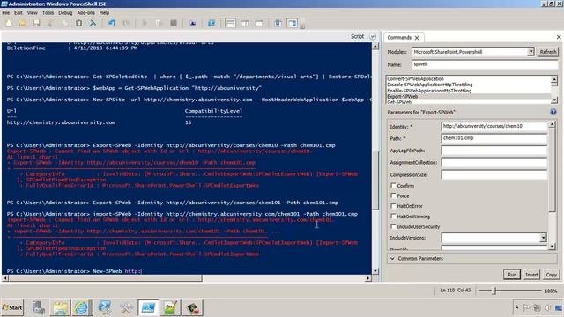The width and height of the screenshot is (564, 317).
Task: Click the Refresh button
Action: tap(548, 52)
